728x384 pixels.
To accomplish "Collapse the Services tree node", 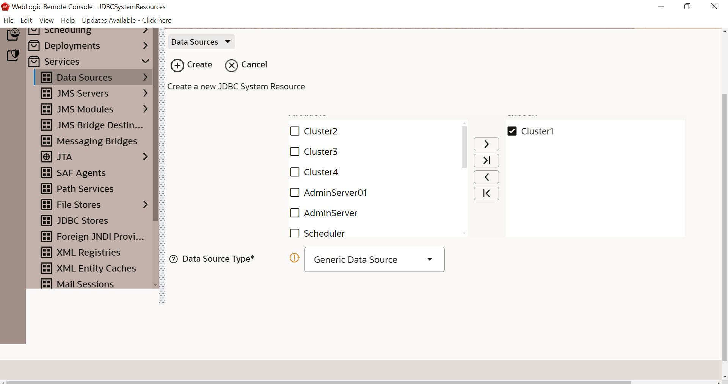I will pos(145,61).
